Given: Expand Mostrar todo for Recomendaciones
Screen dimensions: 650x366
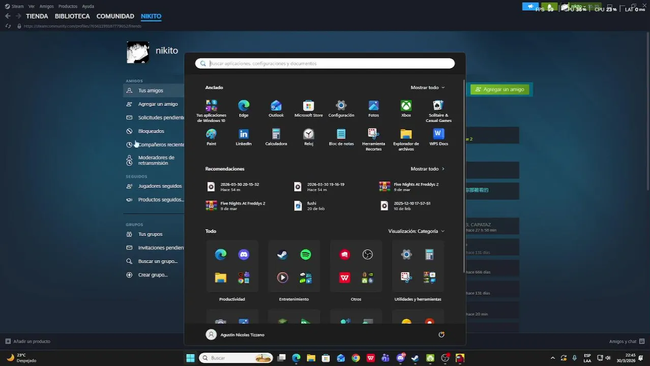Looking at the screenshot, I should (x=428, y=169).
